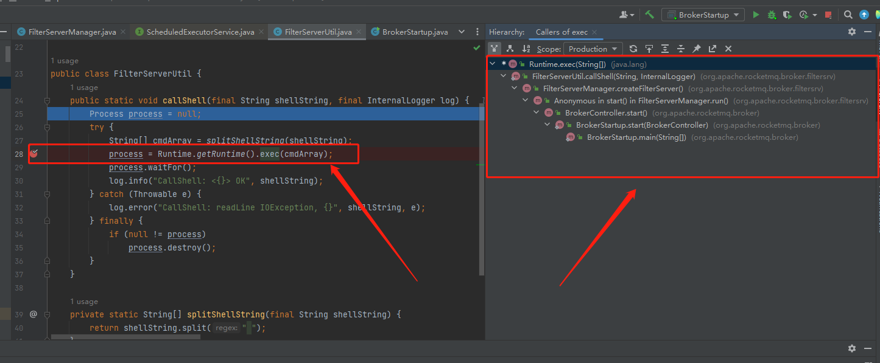Viewport: 880px width, 363px height.
Task: Open the BrokerStartup run configuration dropdown
Action: [x=703, y=15]
